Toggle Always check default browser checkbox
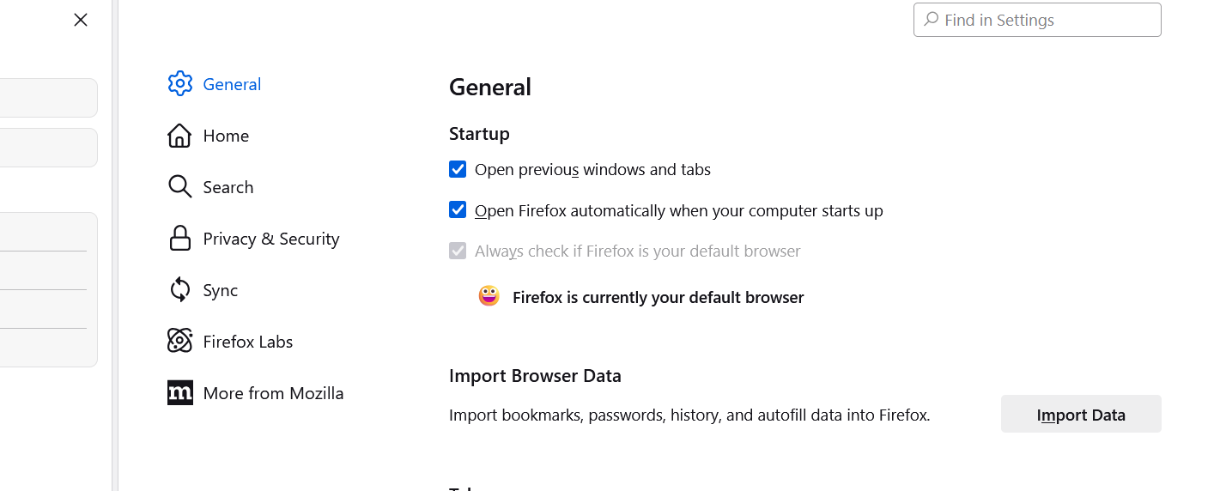This screenshot has height=491, width=1220. [458, 251]
